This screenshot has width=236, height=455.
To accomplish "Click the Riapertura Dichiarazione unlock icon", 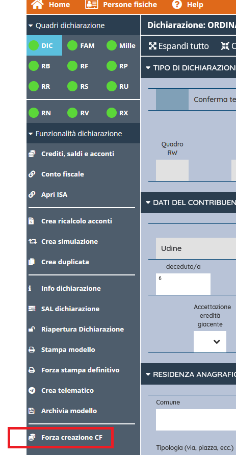I will [x=32, y=329].
